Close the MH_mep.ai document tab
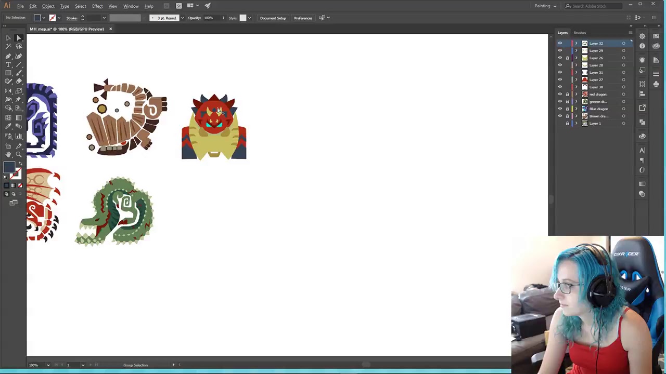This screenshot has height=374, width=666. pyautogui.click(x=110, y=29)
